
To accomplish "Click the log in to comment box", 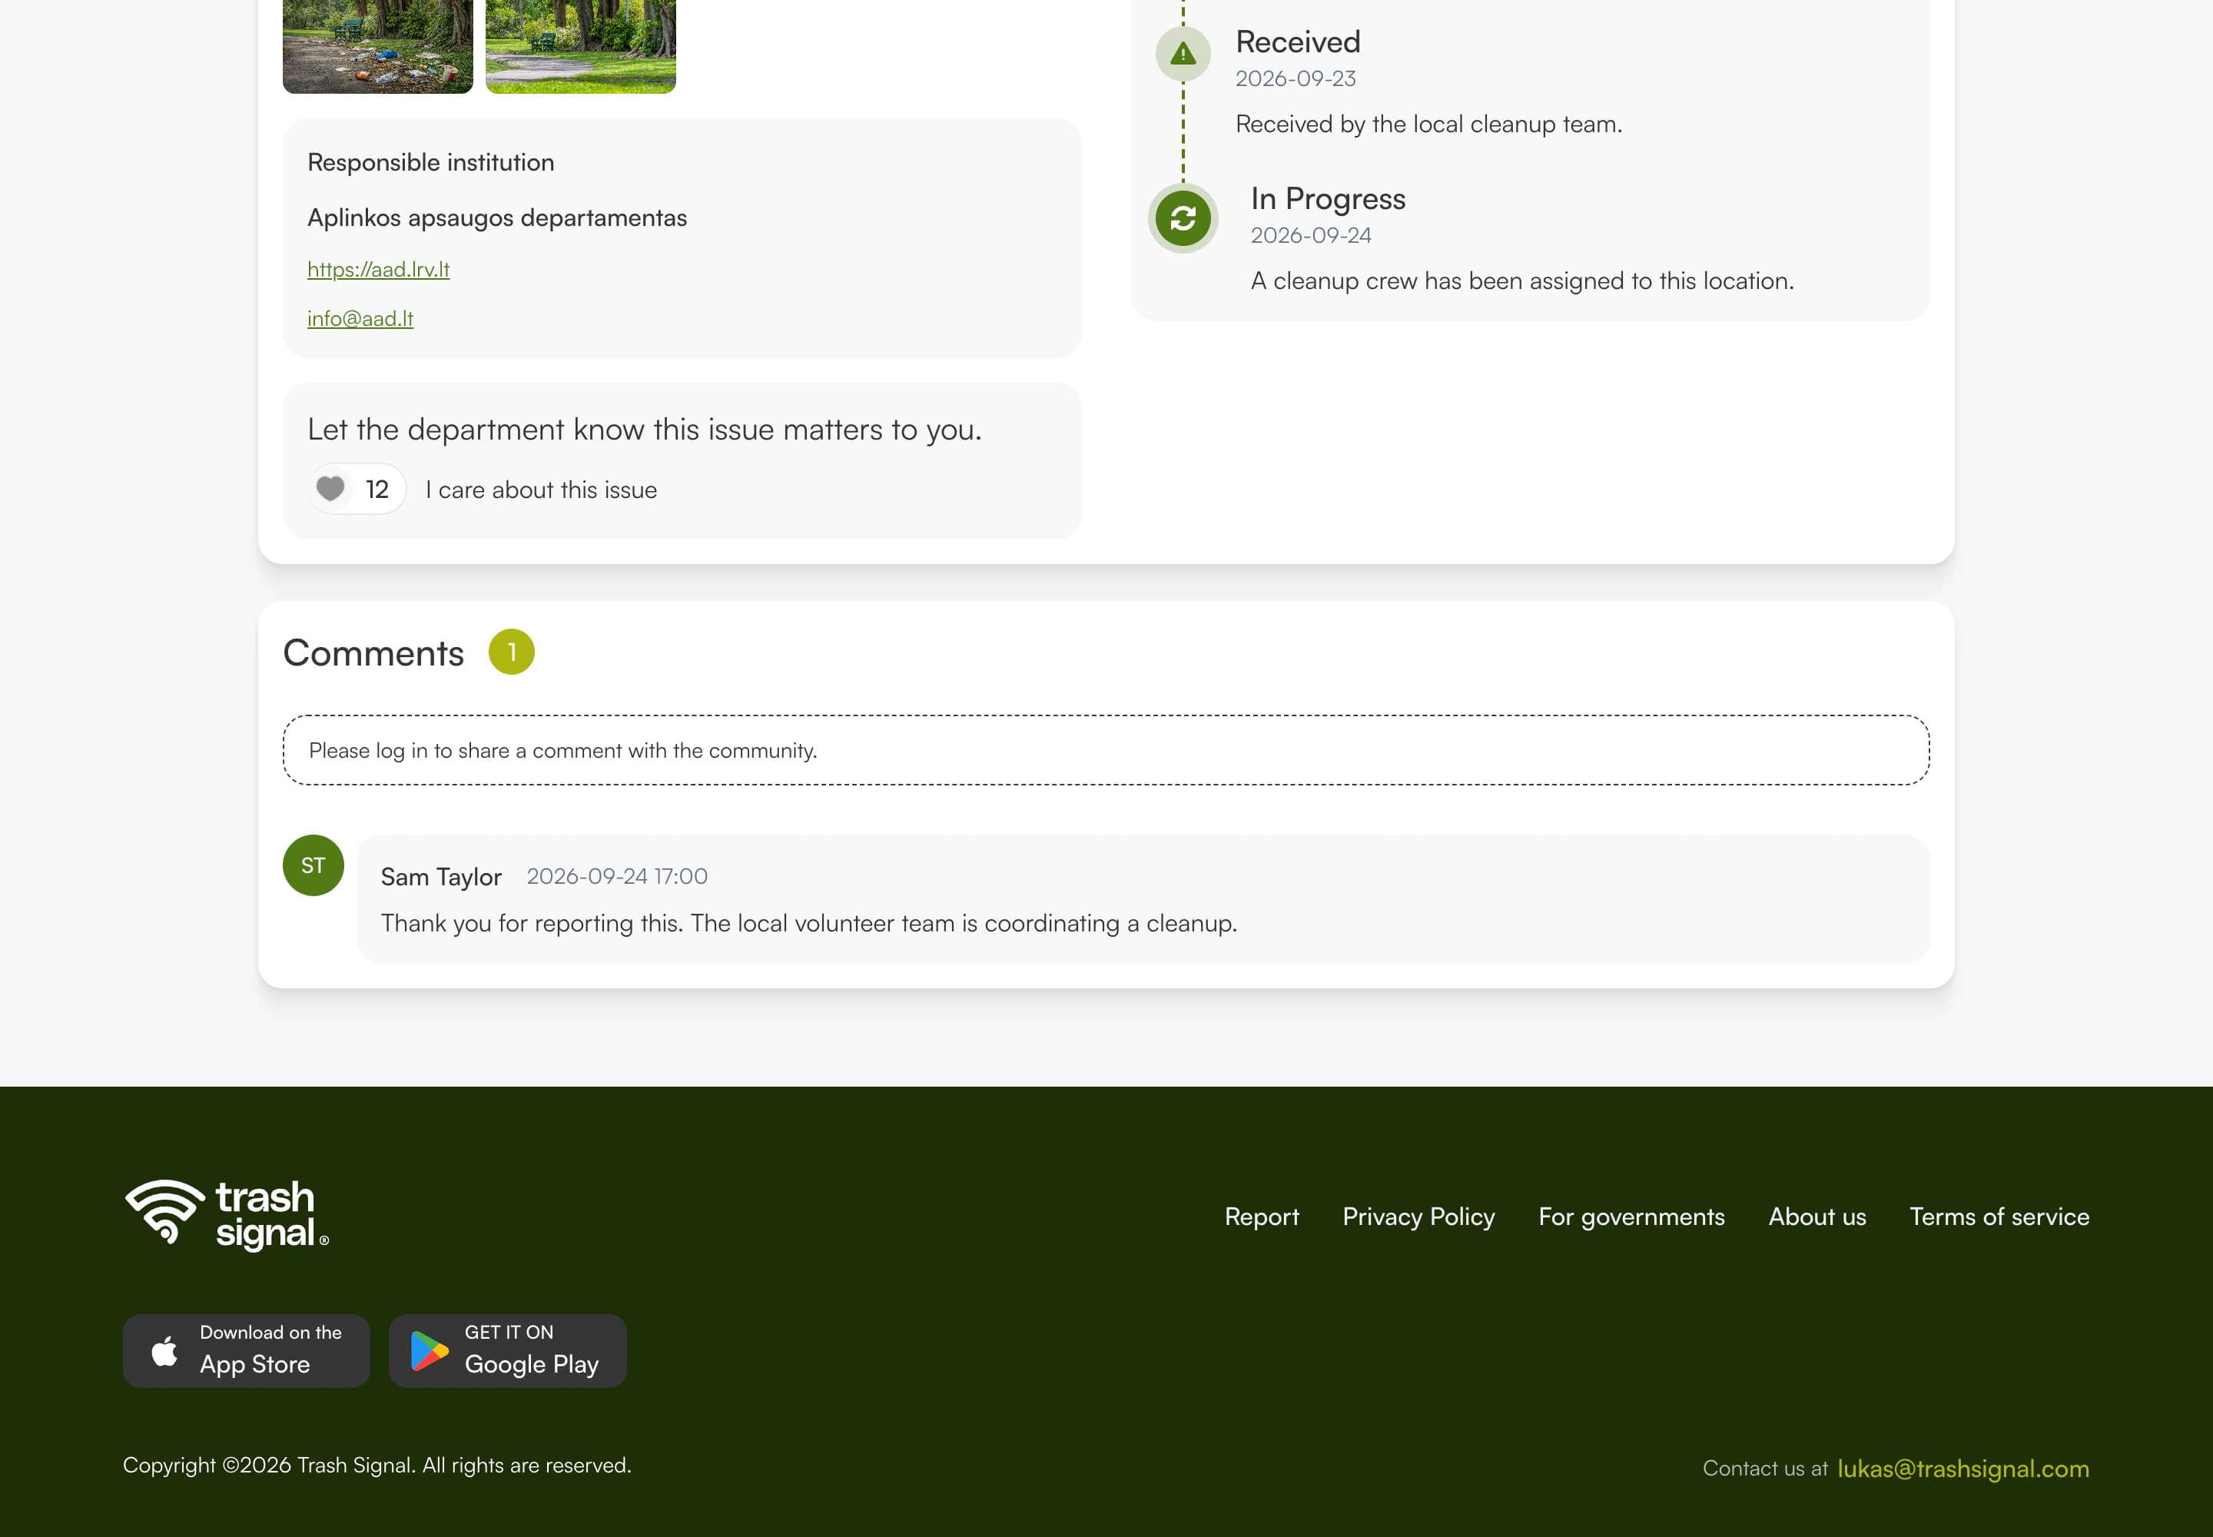I will click(1106, 750).
